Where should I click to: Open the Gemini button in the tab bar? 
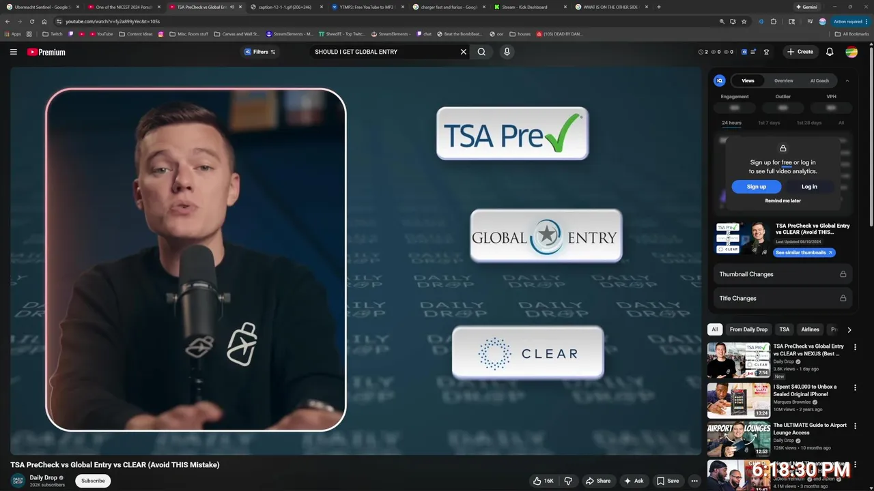pos(806,7)
